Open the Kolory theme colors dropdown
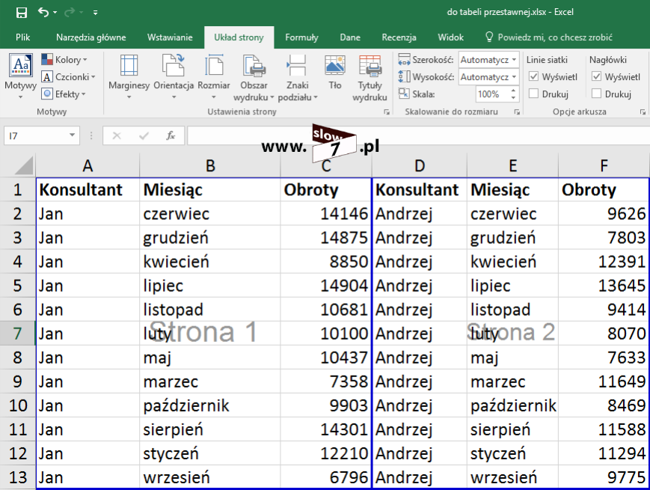This screenshot has height=490, width=650. click(x=64, y=60)
